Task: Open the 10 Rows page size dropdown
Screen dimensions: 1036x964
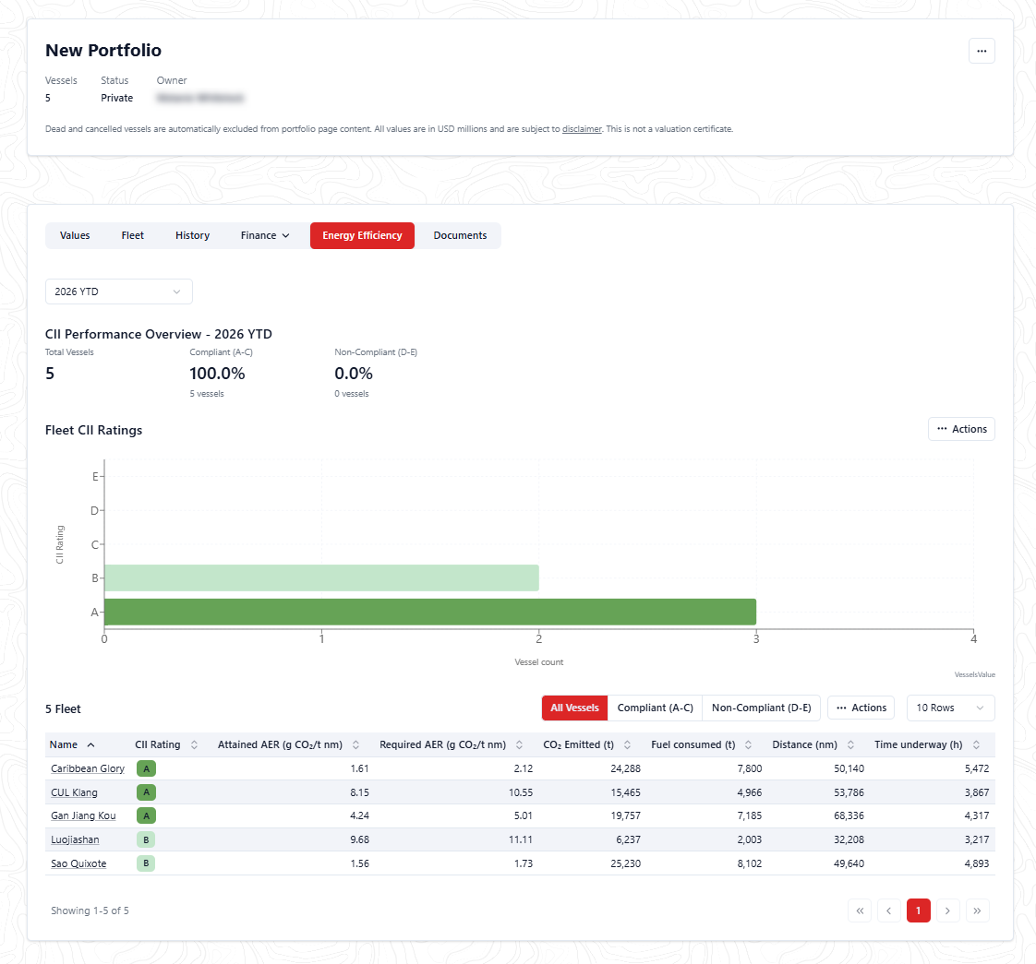Action: coord(951,708)
